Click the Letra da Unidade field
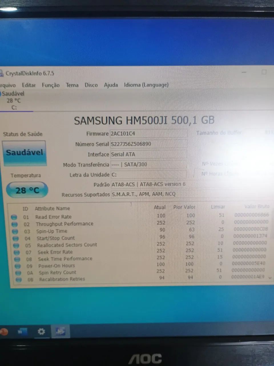 [148, 175]
